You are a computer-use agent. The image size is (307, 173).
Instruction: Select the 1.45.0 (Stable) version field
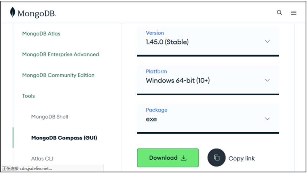pos(208,41)
